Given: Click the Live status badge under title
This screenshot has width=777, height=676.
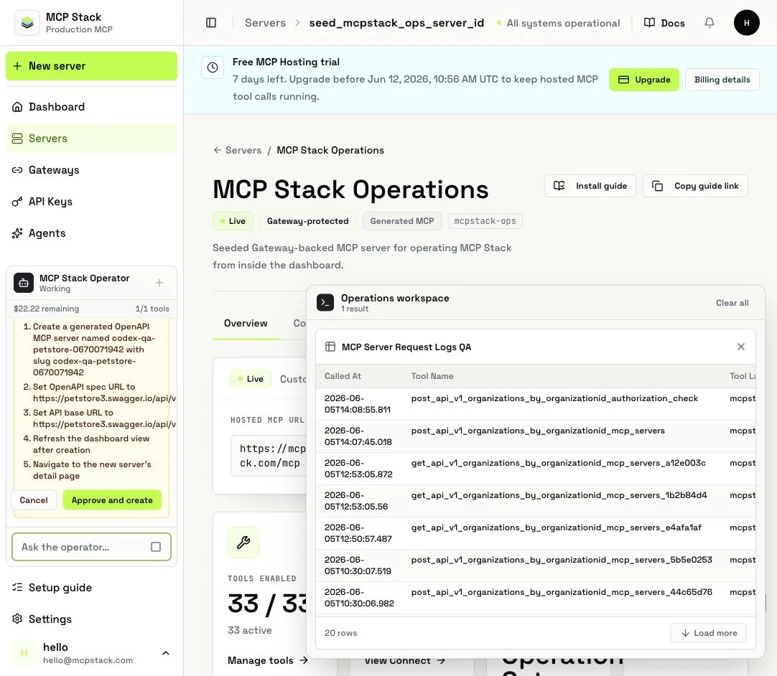Looking at the screenshot, I should (x=233, y=221).
